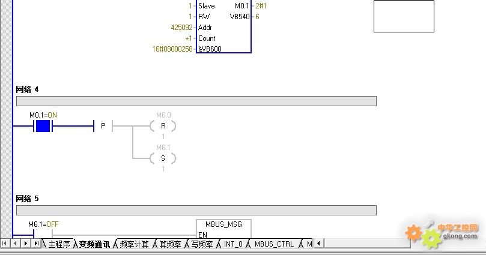Switch to the 主程序 tab
This screenshot has height=255, width=486.
[59, 244]
